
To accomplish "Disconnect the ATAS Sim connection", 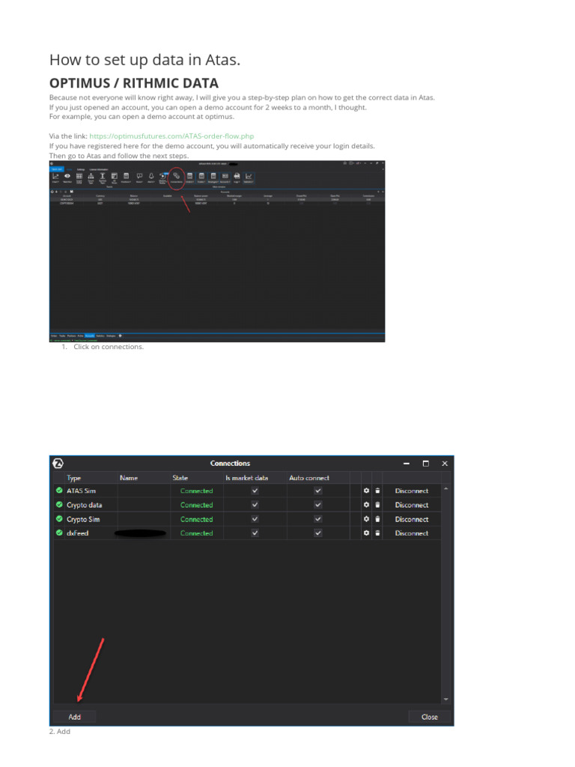I will coord(412,491).
